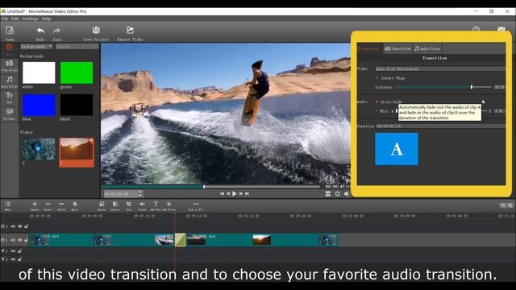The height and width of the screenshot is (290, 516).
Task: Open the timeline menu icon
Action: [8, 205]
